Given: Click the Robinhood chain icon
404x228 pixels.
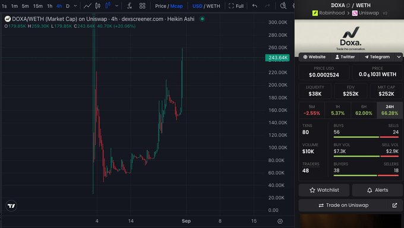Looking at the screenshot, I should click(x=315, y=13).
